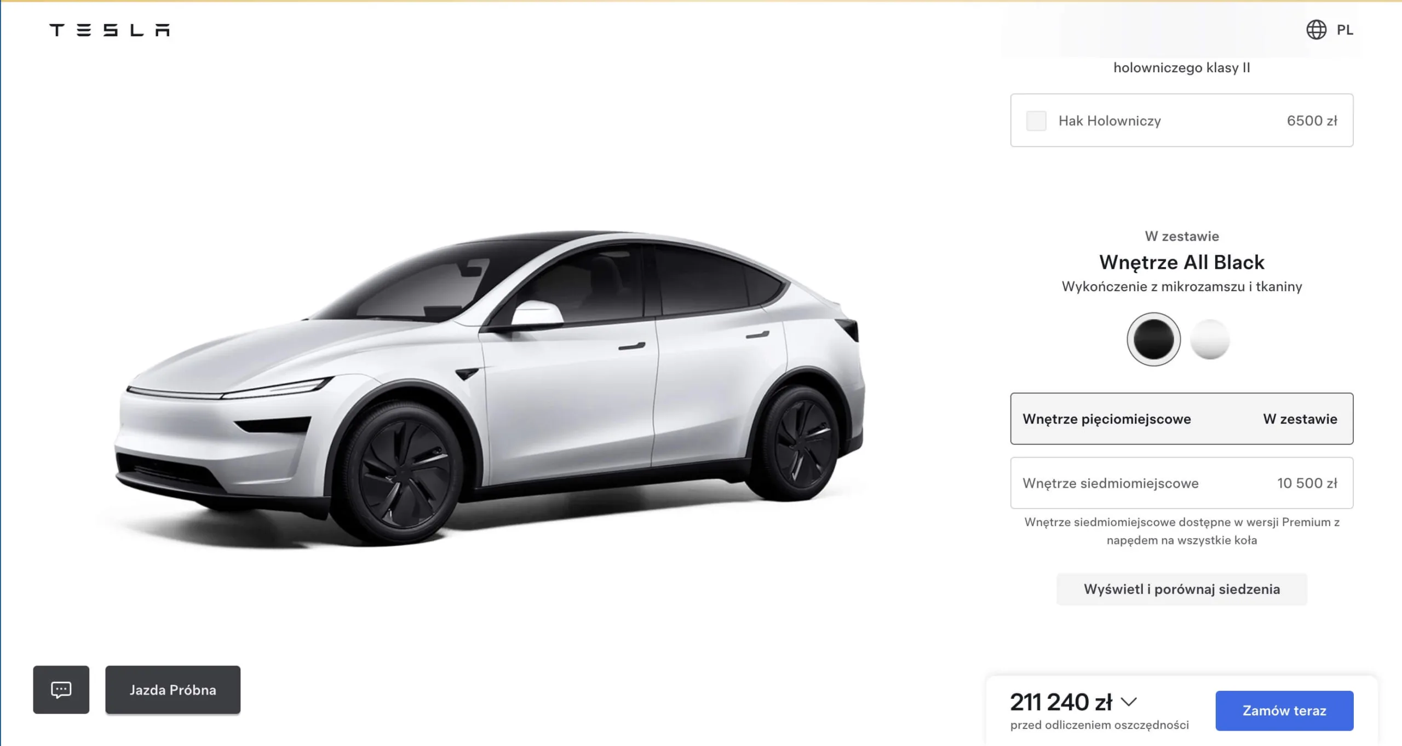The height and width of the screenshot is (746, 1402).
Task: Go to Tesla logo home
Action: click(x=110, y=30)
